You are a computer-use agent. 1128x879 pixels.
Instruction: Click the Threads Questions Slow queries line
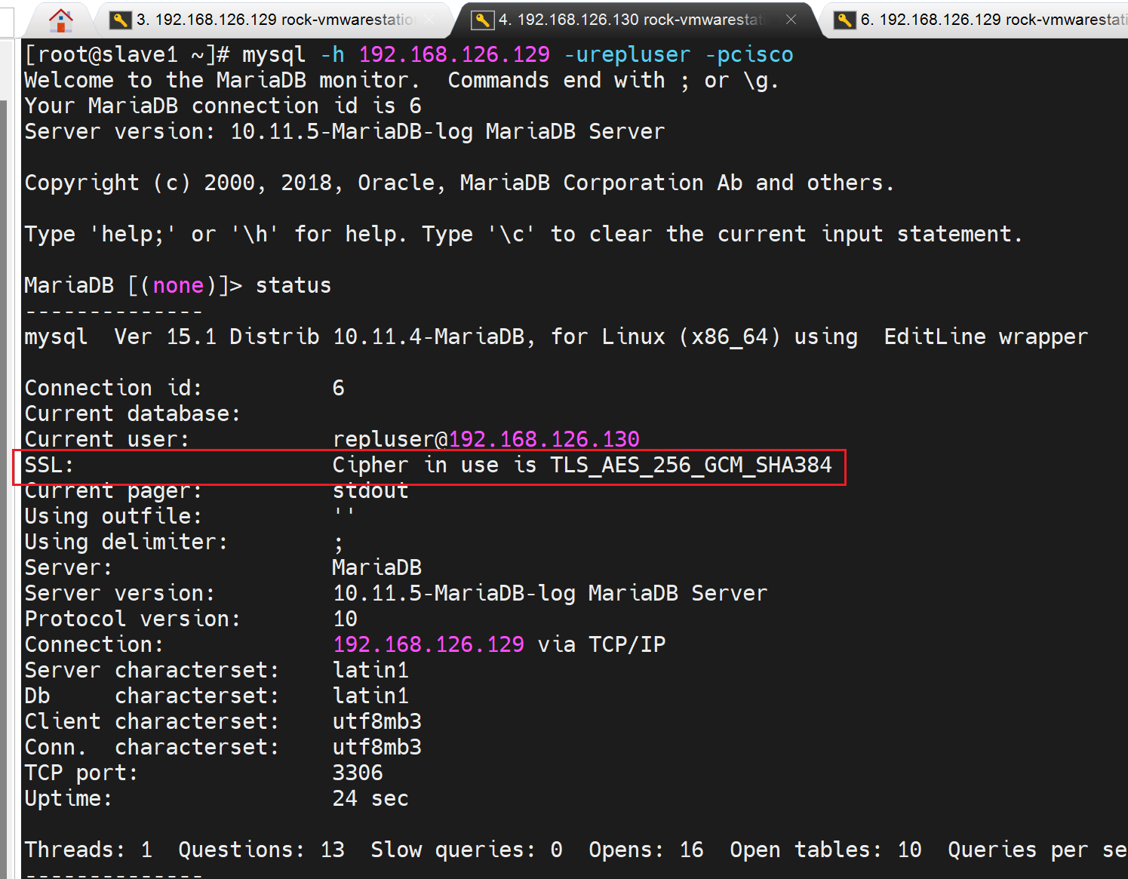point(576,850)
